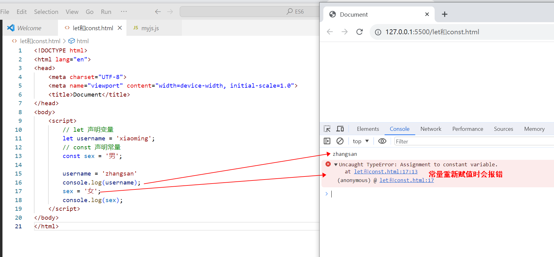Open a new browser tab

445,14
